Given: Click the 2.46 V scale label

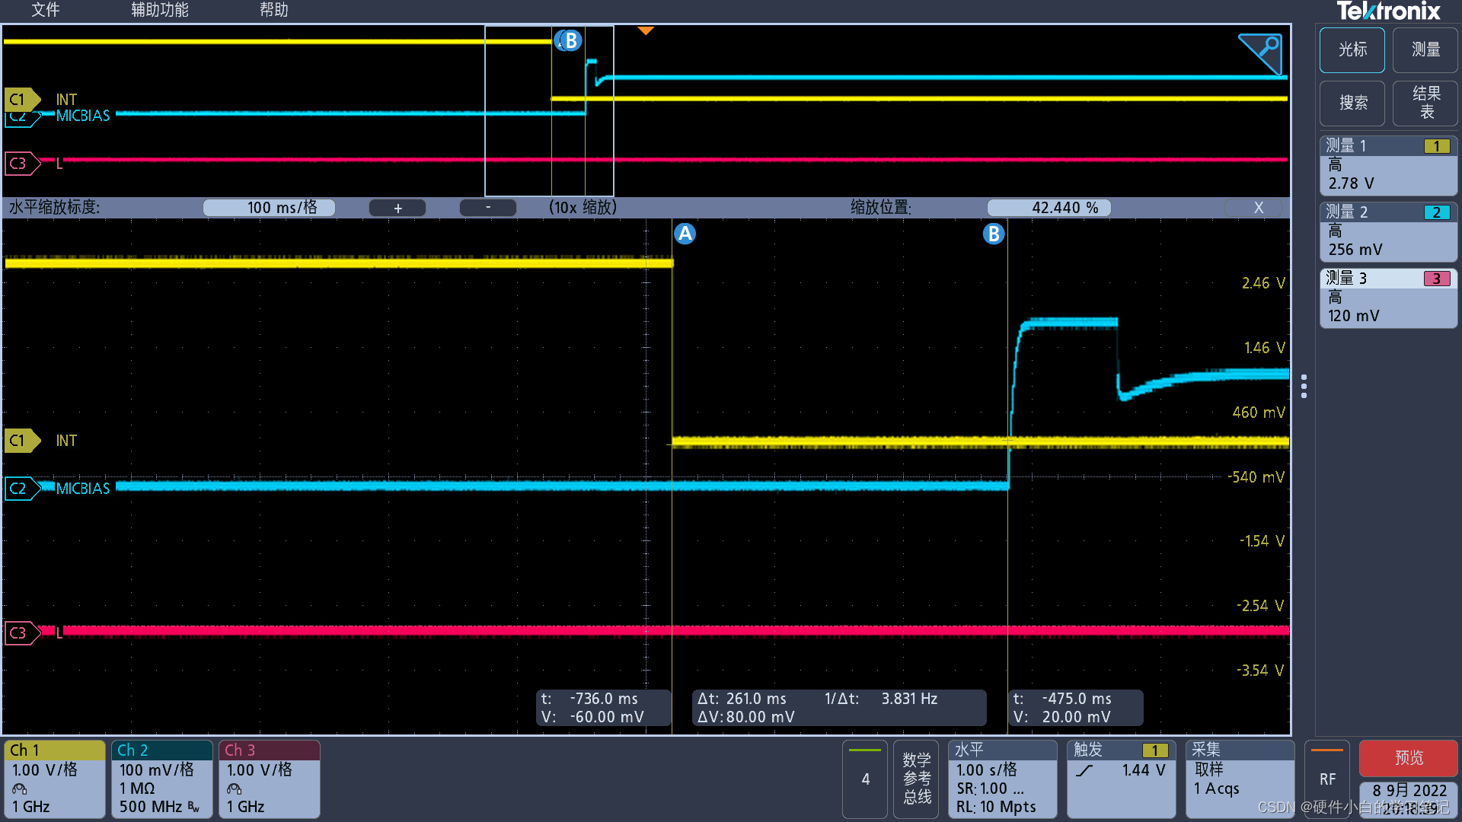Looking at the screenshot, I should 1263,283.
